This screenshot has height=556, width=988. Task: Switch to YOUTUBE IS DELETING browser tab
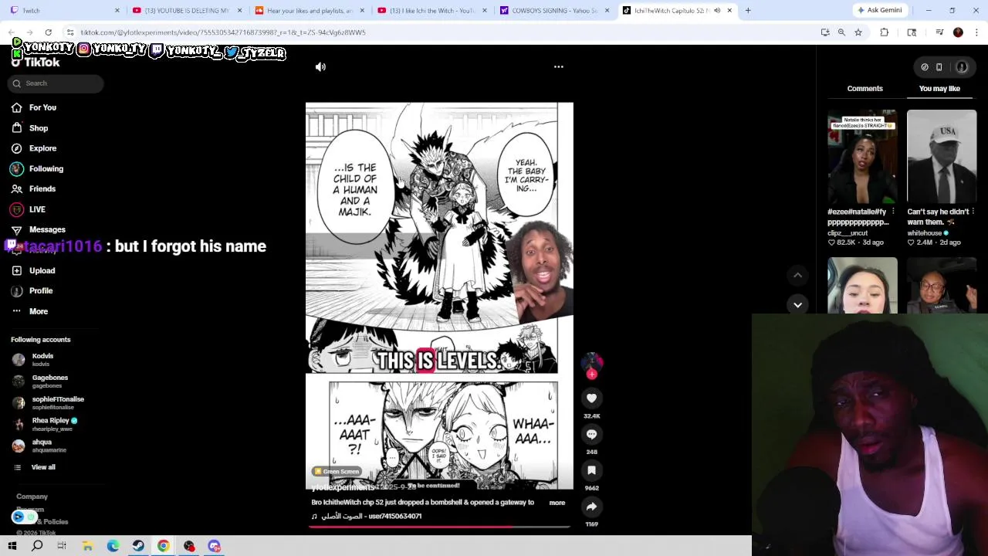coord(188,11)
